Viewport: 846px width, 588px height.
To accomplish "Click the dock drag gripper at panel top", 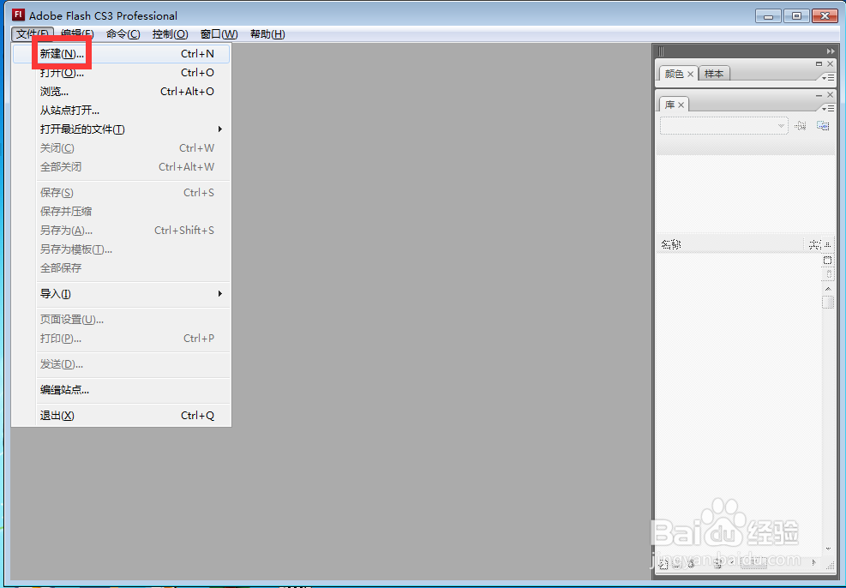I will (661, 51).
